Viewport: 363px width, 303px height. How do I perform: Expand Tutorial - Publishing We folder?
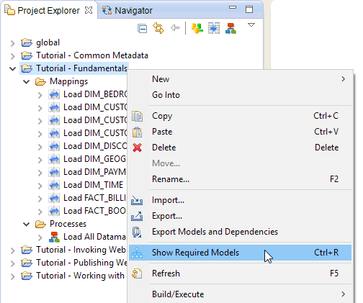tap(13, 263)
